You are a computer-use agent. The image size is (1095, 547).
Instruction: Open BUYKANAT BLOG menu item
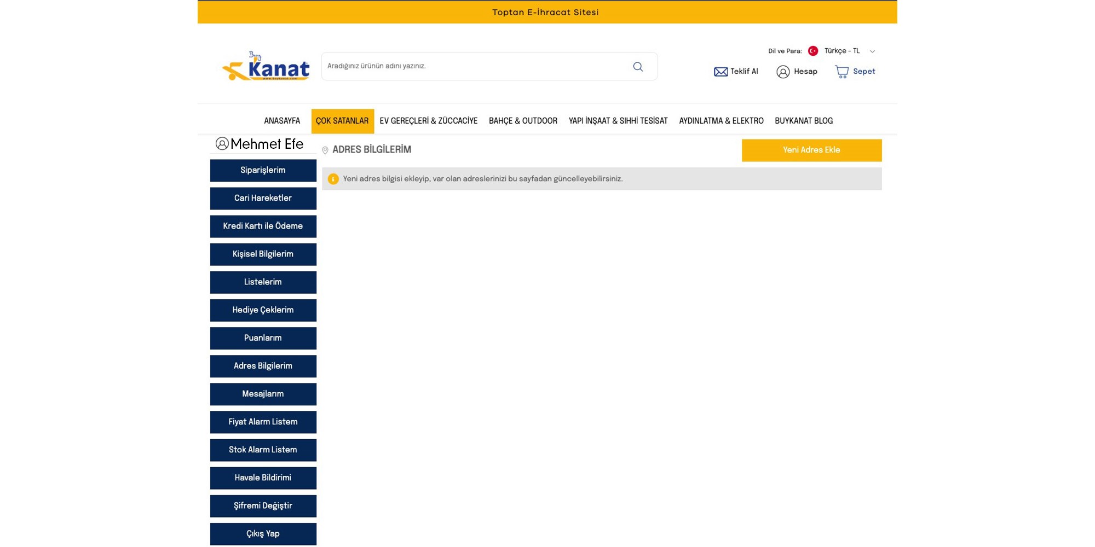tap(804, 121)
